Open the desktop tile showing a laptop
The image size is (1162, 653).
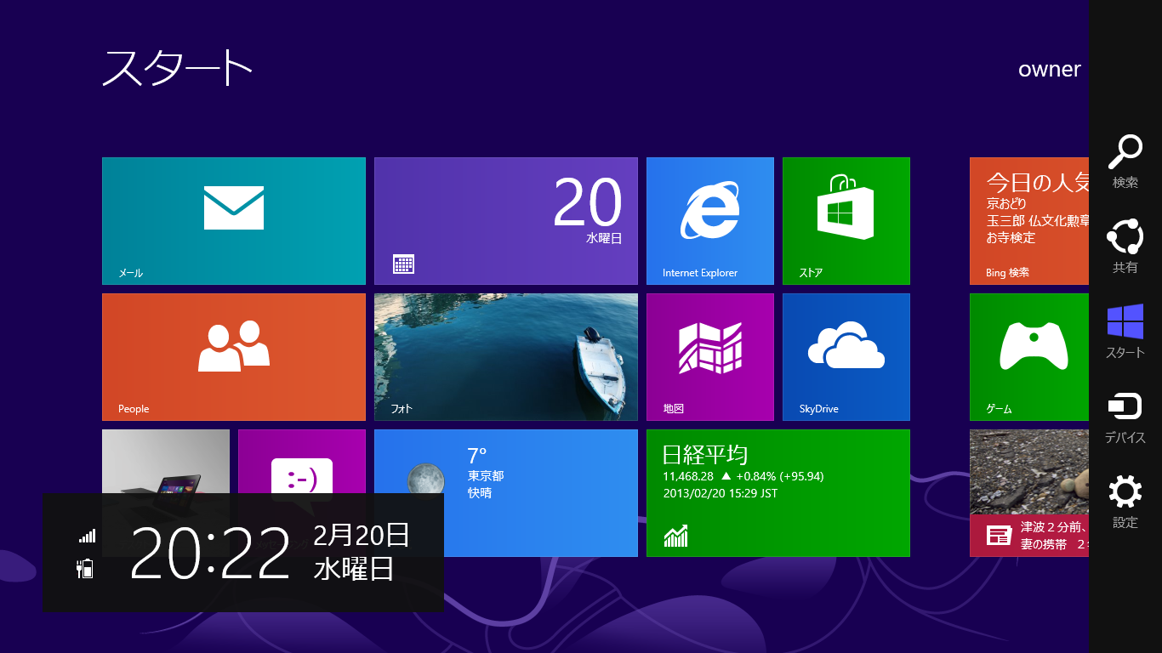pos(166,461)
